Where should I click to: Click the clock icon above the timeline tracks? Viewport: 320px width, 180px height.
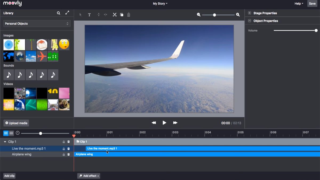[18, 133]
